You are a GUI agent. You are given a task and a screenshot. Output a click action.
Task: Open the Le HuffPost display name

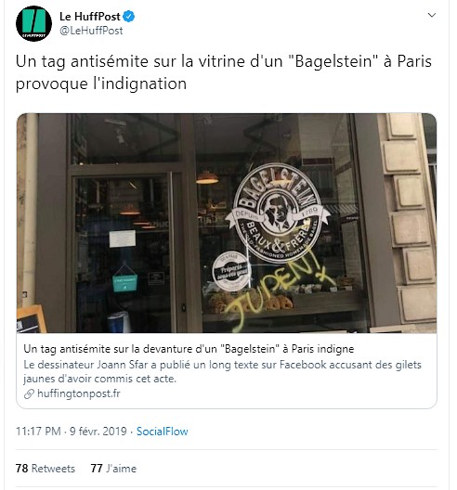90,17
